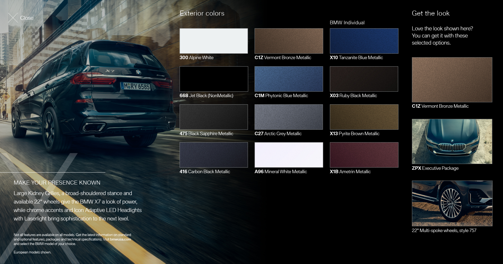Click the 'X13 Pyrite Brown Metallic' label
The height and width of the screenshot is (264, 503).
coord(354,134)
